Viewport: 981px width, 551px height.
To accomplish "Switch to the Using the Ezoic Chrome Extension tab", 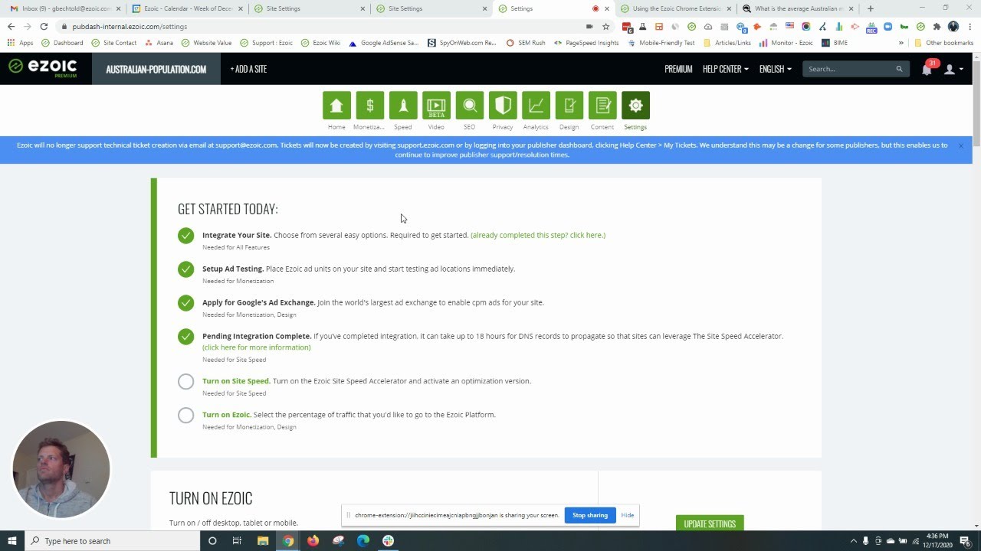I will click(x=675, y=8).
